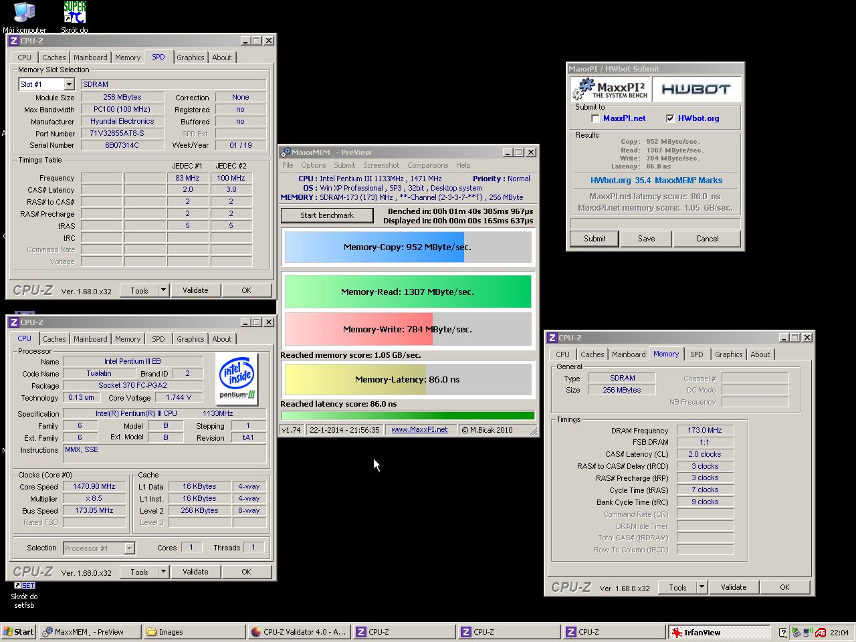Click the DRAM Frequency 173.0 MHz value
This screenshot has width=856, height=642.
click(705, 431)
